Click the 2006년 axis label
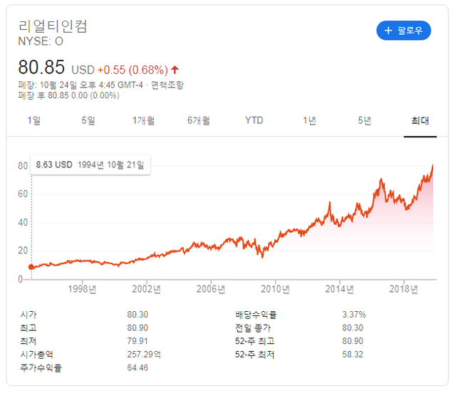The image size is (456, 393). 211,289
